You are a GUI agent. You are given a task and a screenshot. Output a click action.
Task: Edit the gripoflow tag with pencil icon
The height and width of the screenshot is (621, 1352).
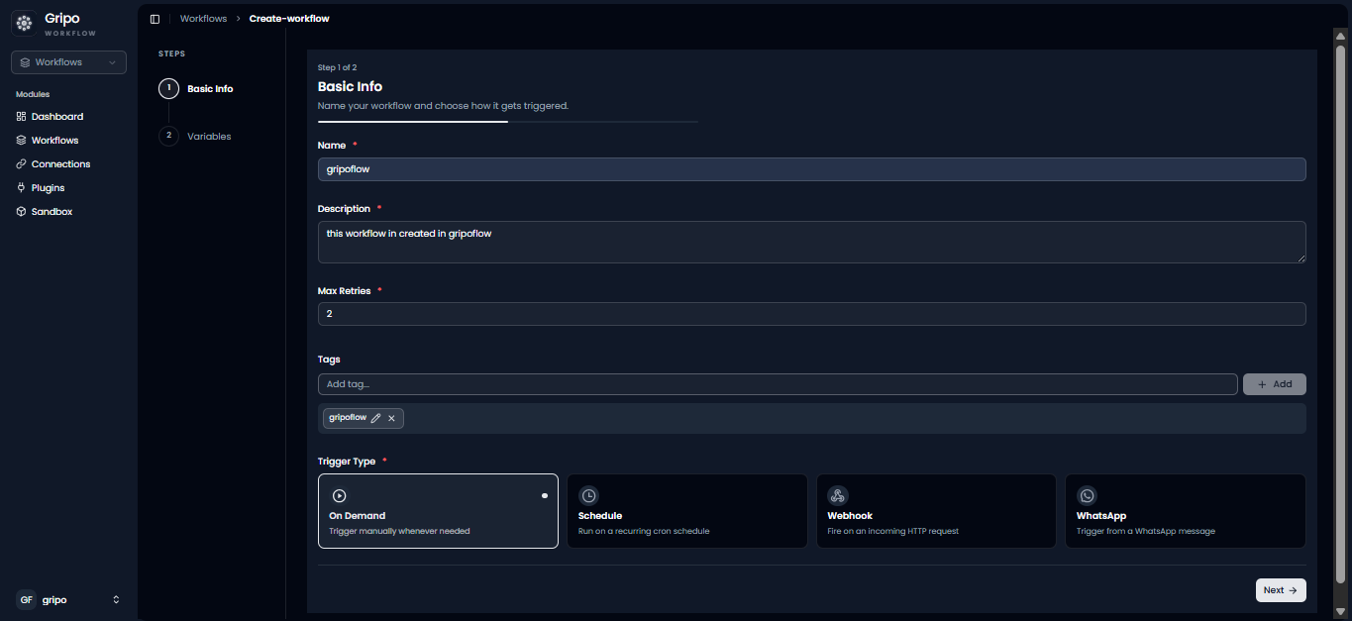[376, 418]
